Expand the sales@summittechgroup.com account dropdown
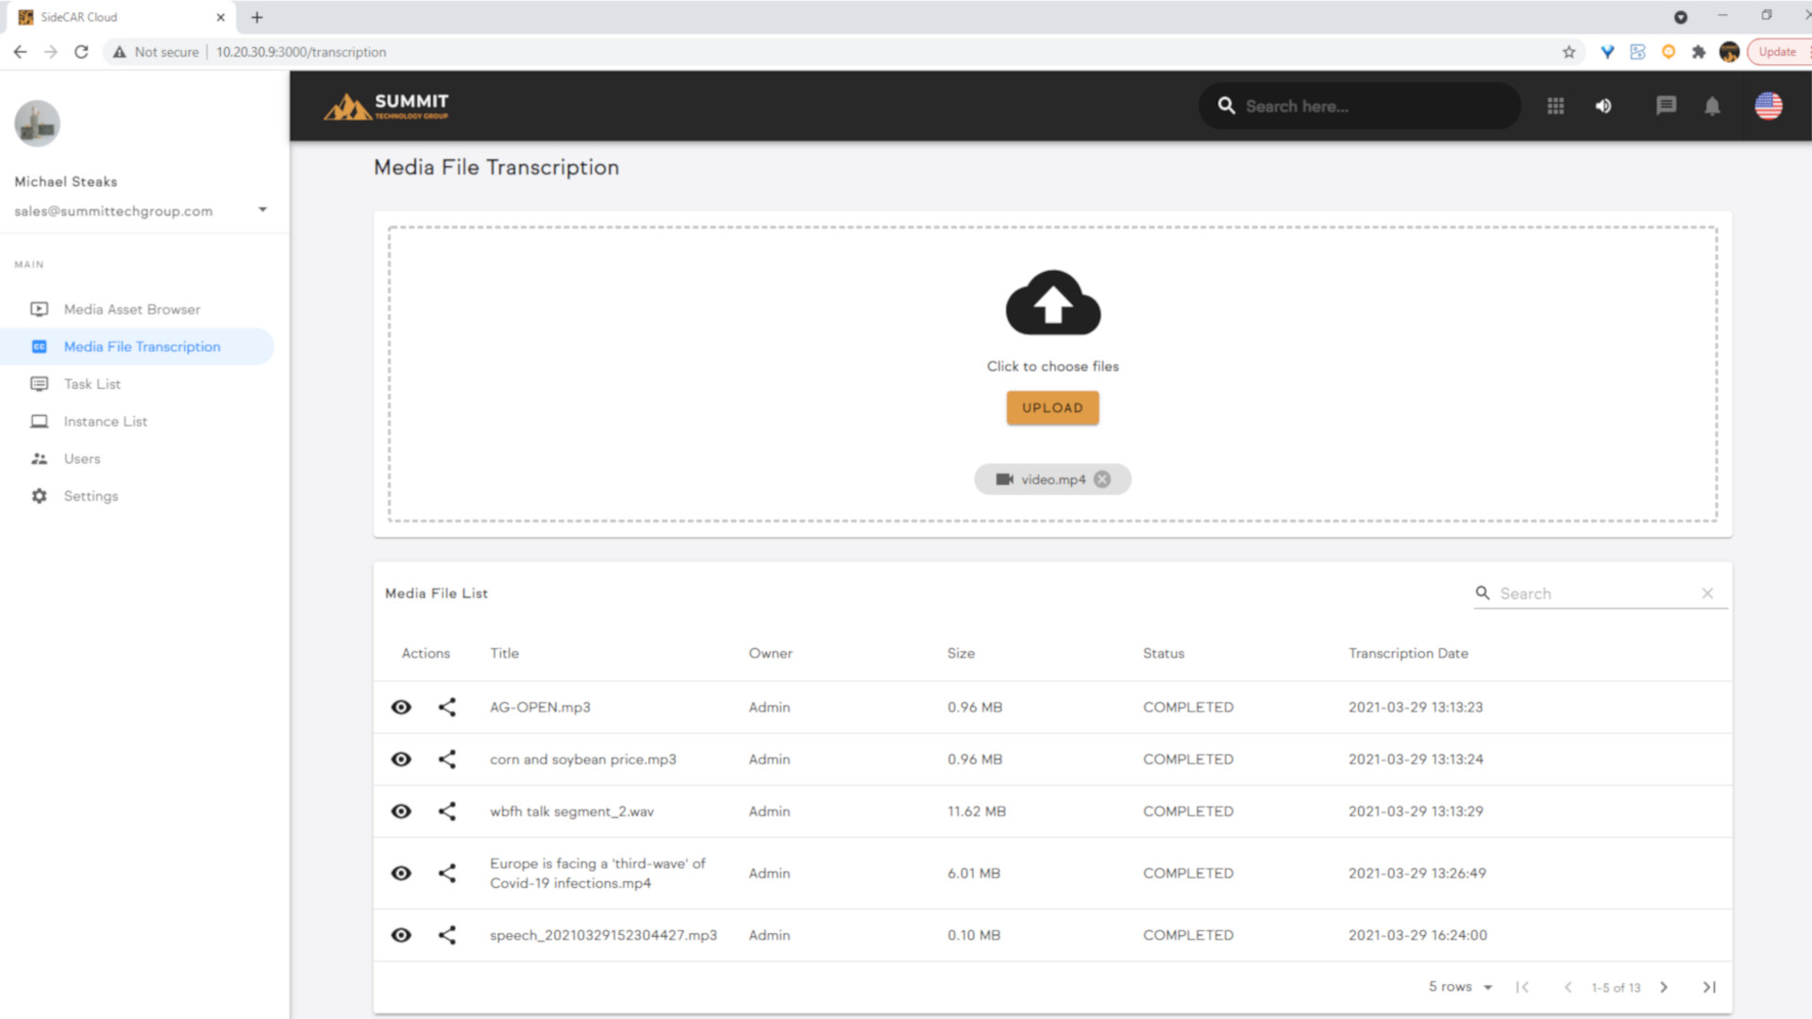Screen dimensions: 1812x1019 point(262,209)
